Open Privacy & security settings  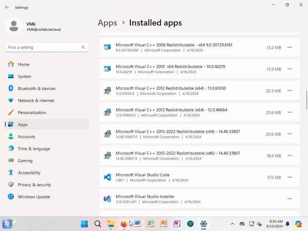click(x=47, y=185)
